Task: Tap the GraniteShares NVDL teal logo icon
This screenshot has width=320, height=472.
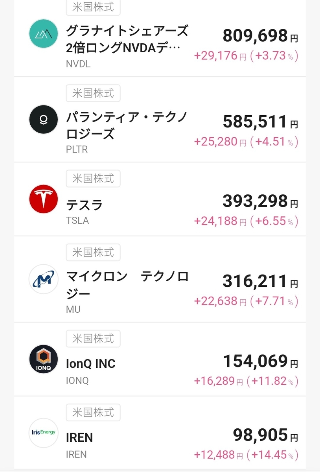Action: coord(44,33)
